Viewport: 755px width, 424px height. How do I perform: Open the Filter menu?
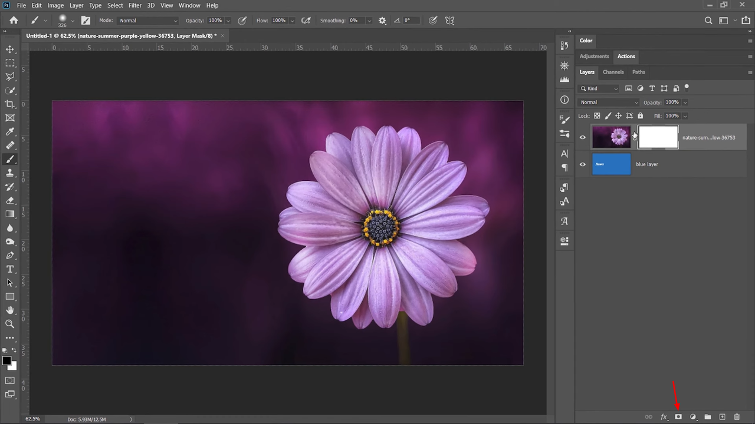coord(134,5)
